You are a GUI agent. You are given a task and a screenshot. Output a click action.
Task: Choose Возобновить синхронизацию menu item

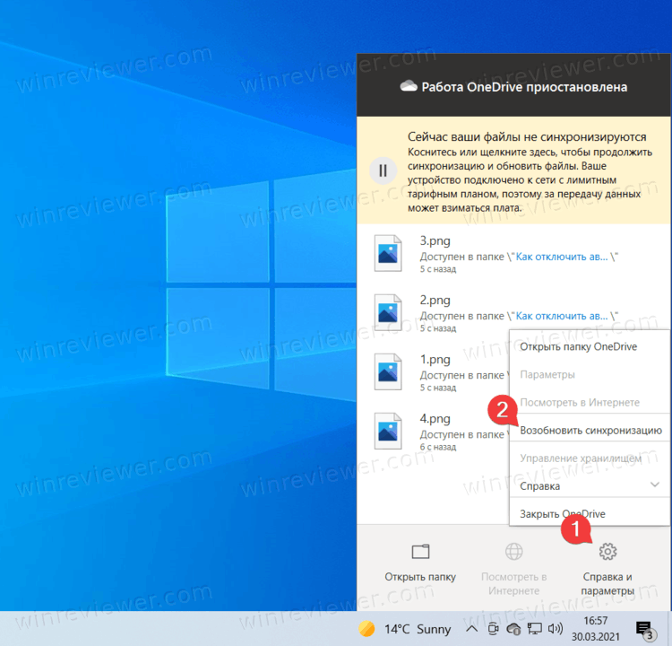590,430
